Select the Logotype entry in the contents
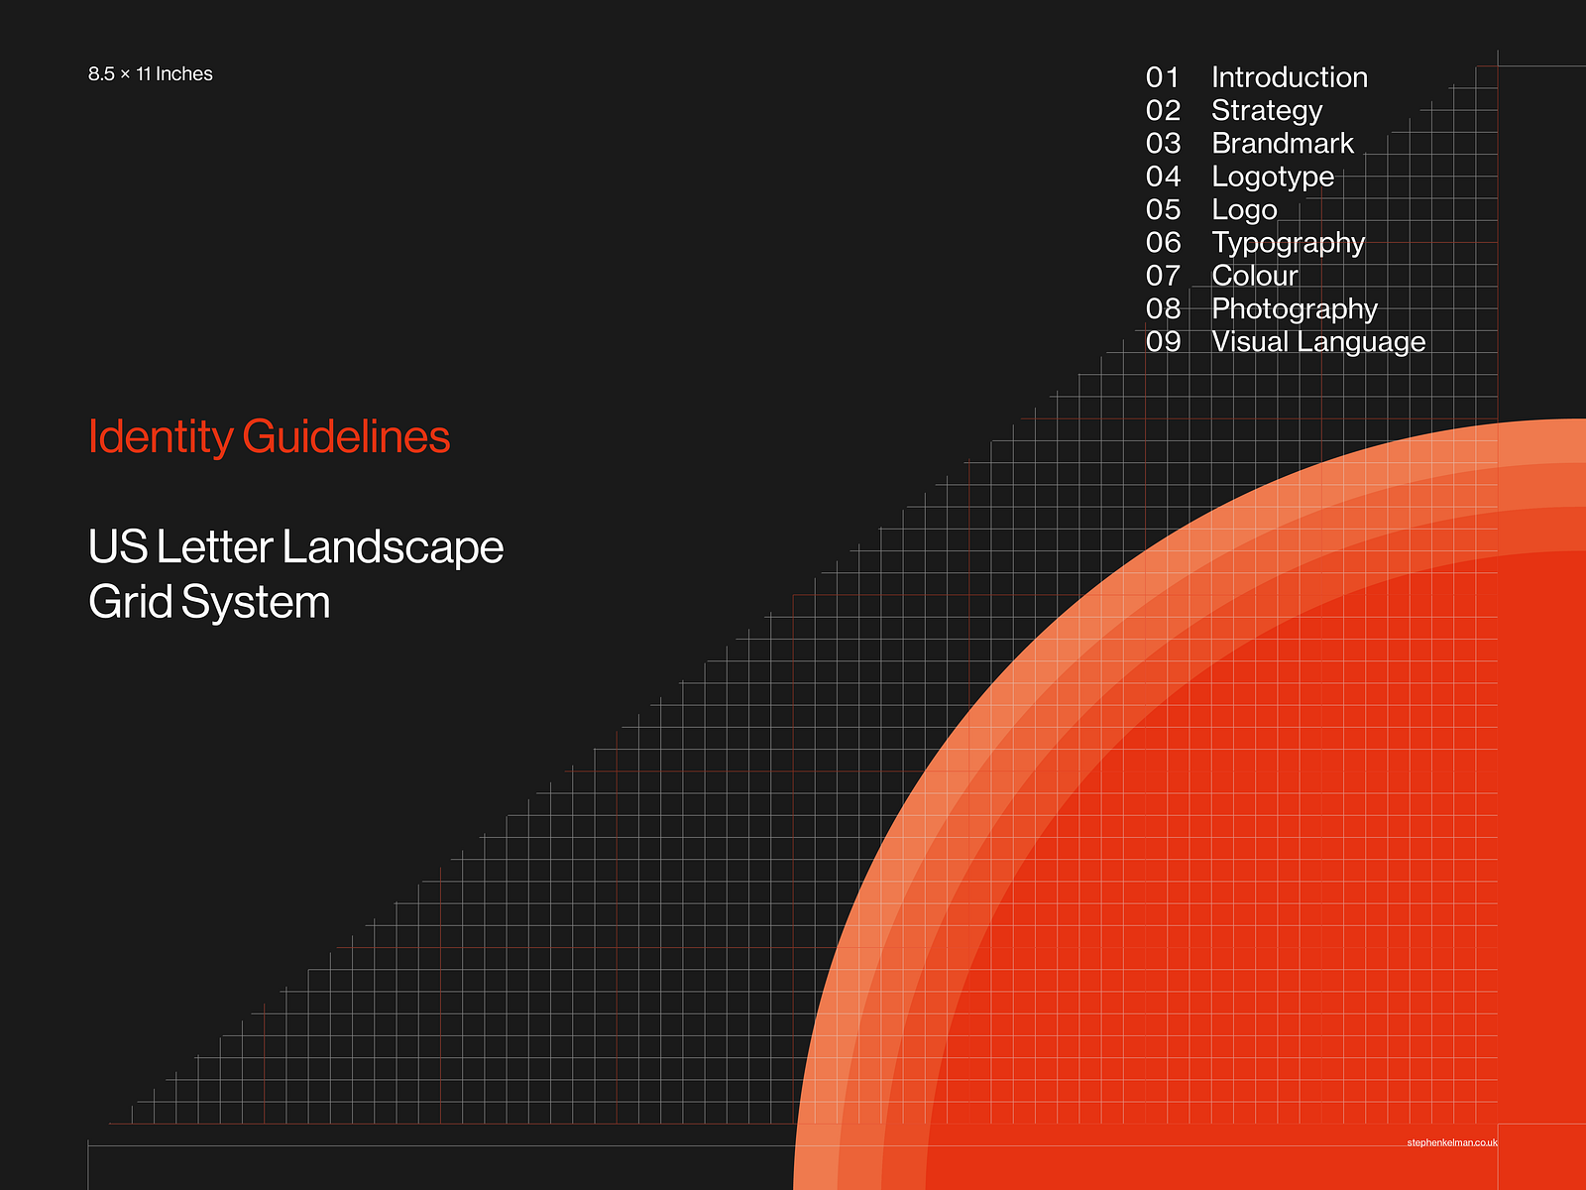The image size is (1586, 1190). pyautogui.click(x=1272, y=177)
